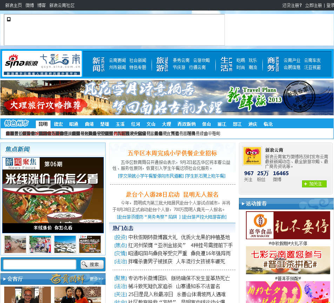Viewport: 334px width, 303px height.
Task: Click the search magnifier 搜索 button
Action: 92,264
